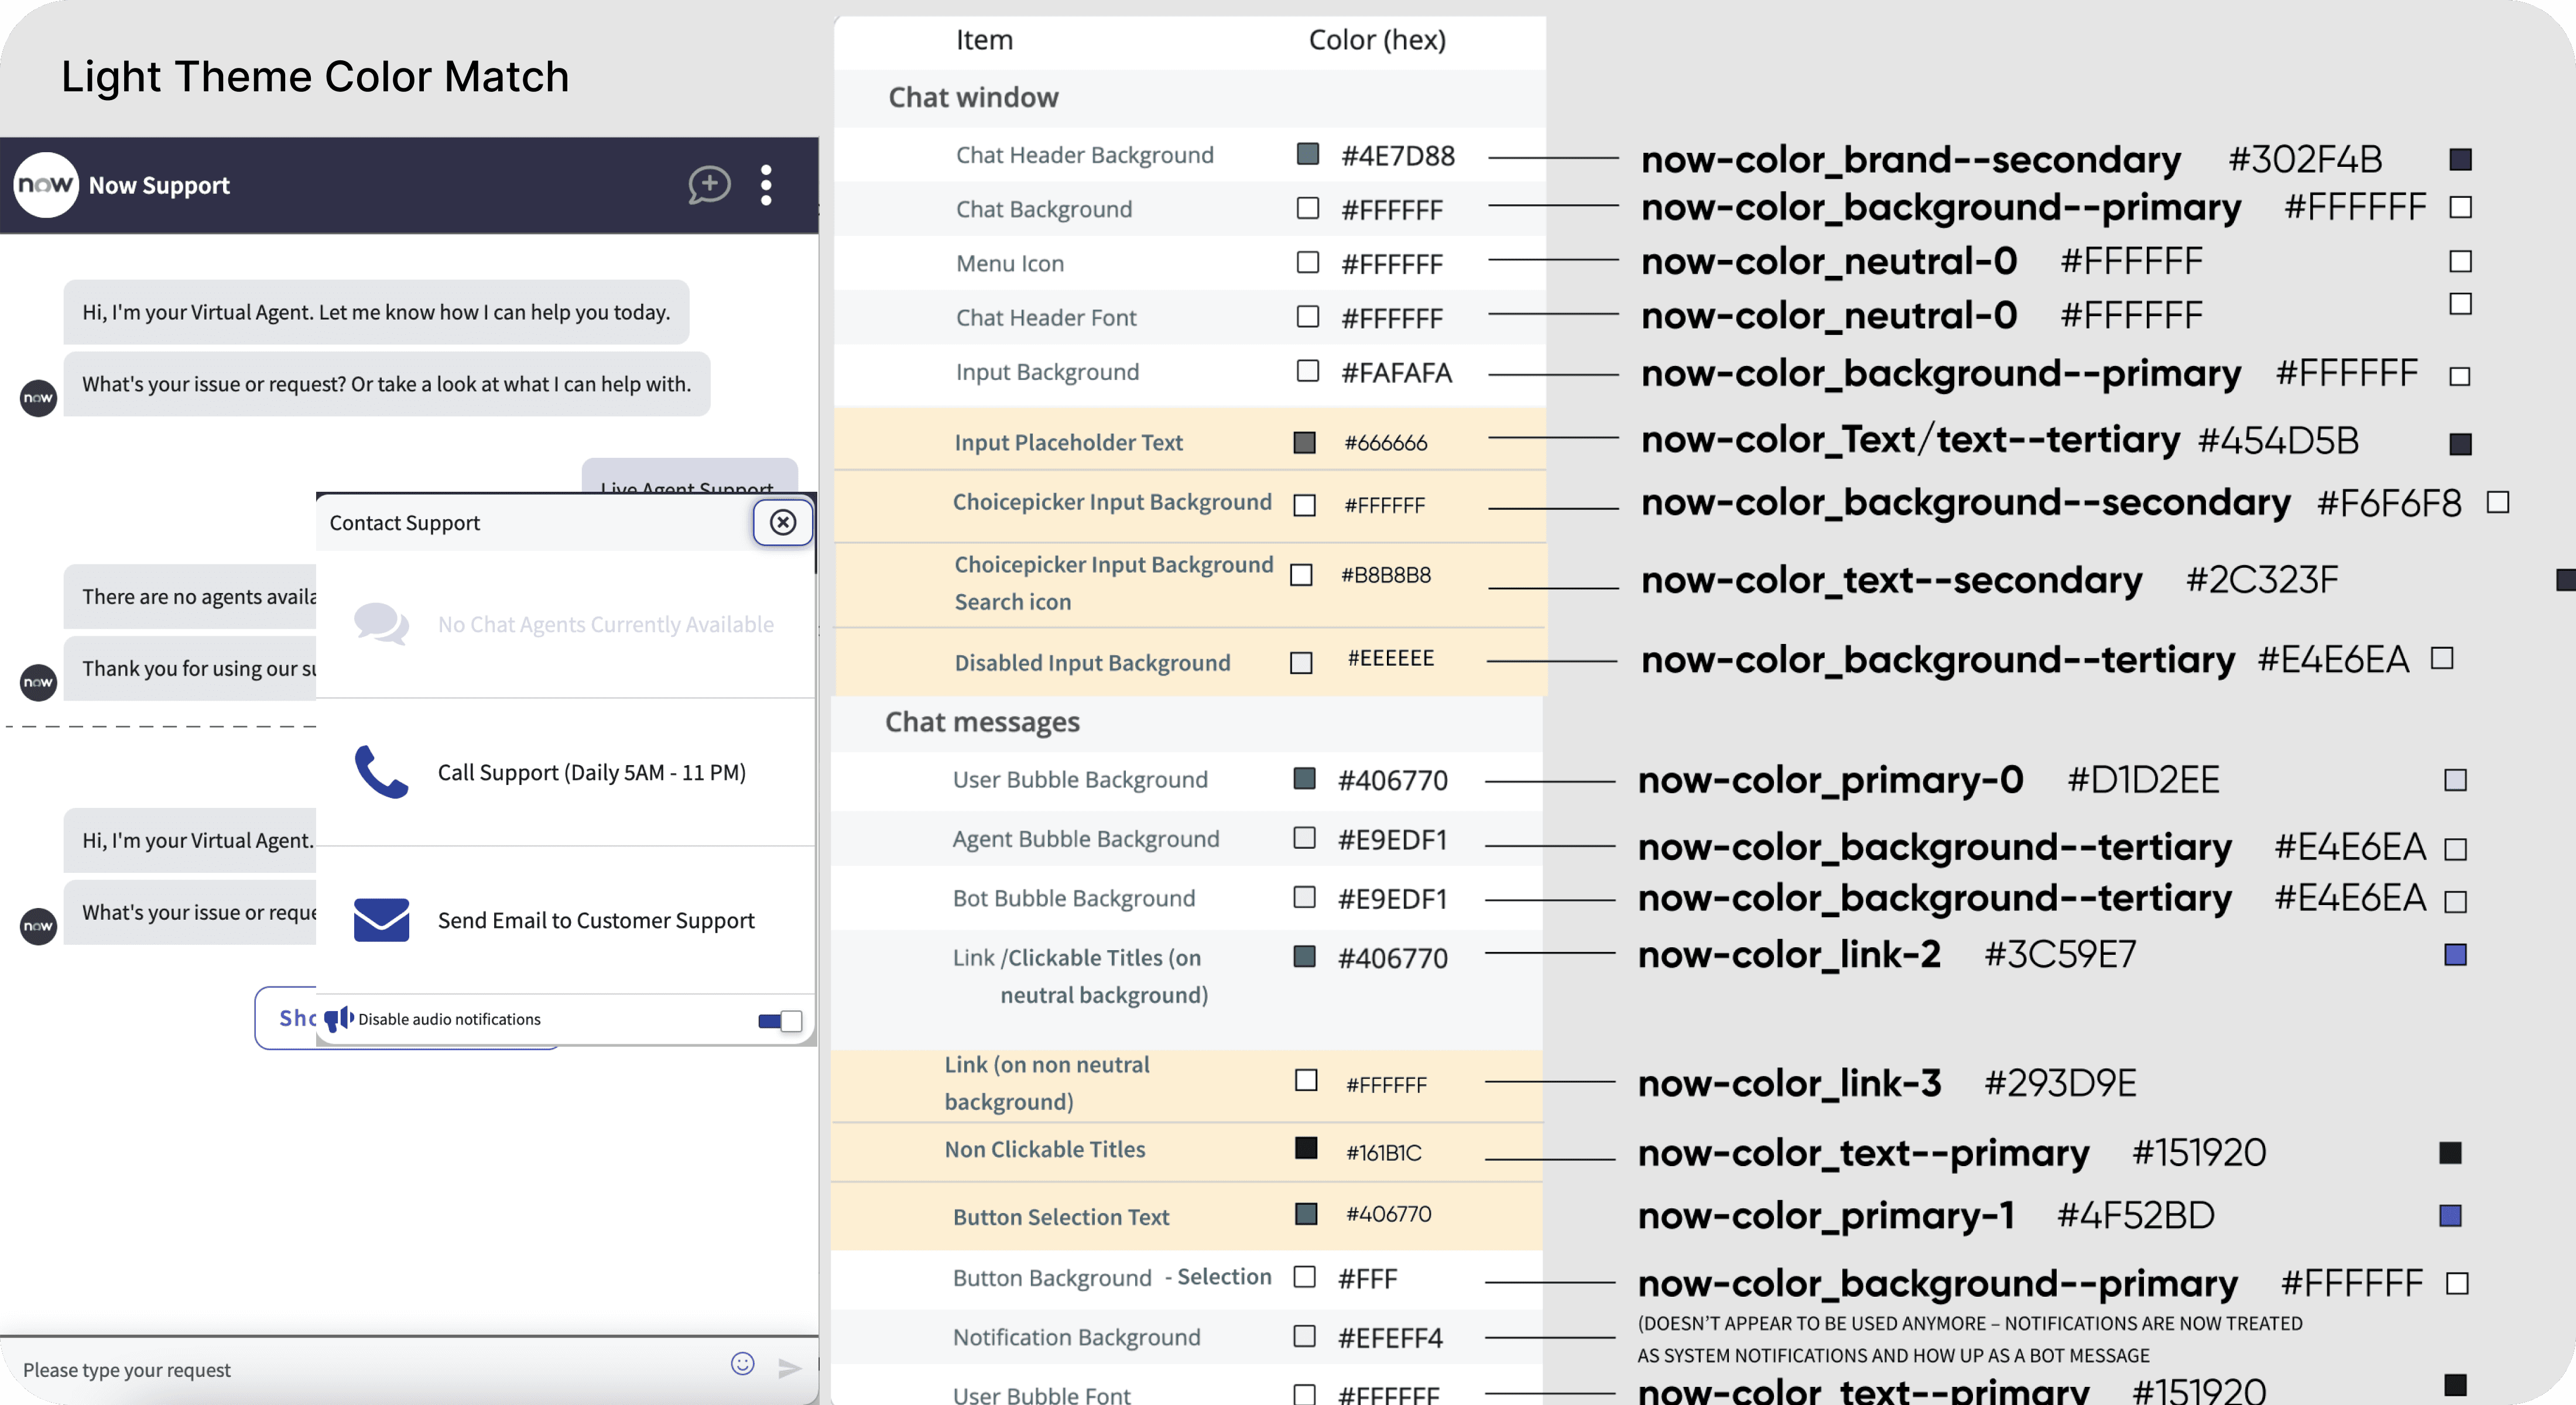Toggle Disable audio notifications switch
The width and height of the screenshot is (2576, 1405).
point(780,1020)
